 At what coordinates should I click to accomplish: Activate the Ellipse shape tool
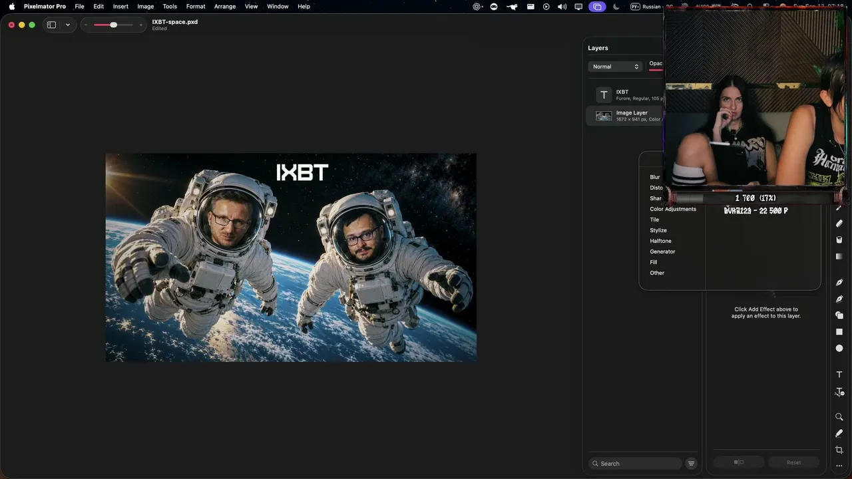[x=839, y=348]
